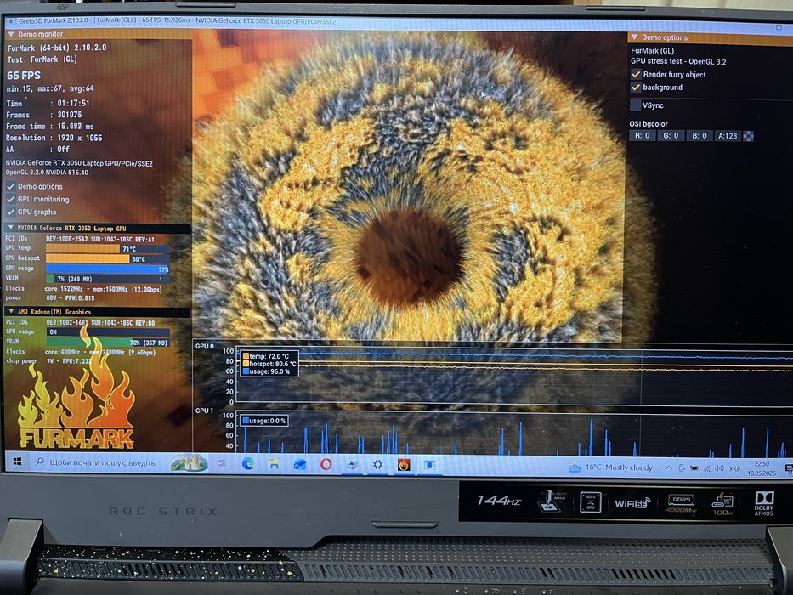Click the volume speaker tray icon

[719, 468]
